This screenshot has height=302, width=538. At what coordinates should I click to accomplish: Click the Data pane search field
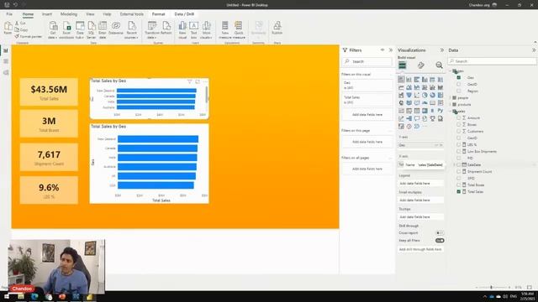[x=492, y=61]
